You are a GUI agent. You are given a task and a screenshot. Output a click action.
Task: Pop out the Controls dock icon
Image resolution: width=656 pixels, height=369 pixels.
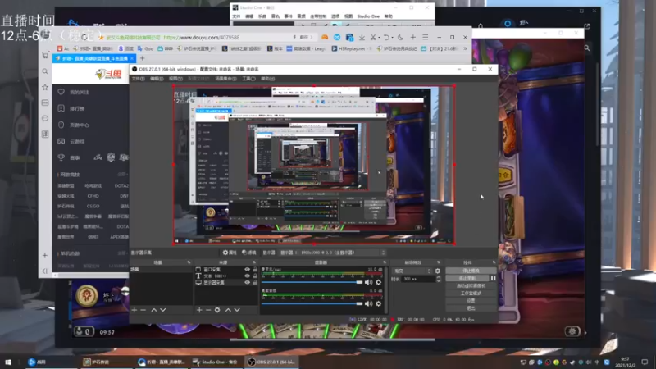[494, 262]
